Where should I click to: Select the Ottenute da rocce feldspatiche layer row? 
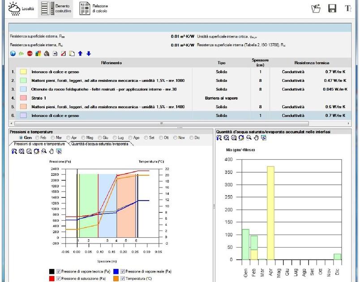(180, 89)
